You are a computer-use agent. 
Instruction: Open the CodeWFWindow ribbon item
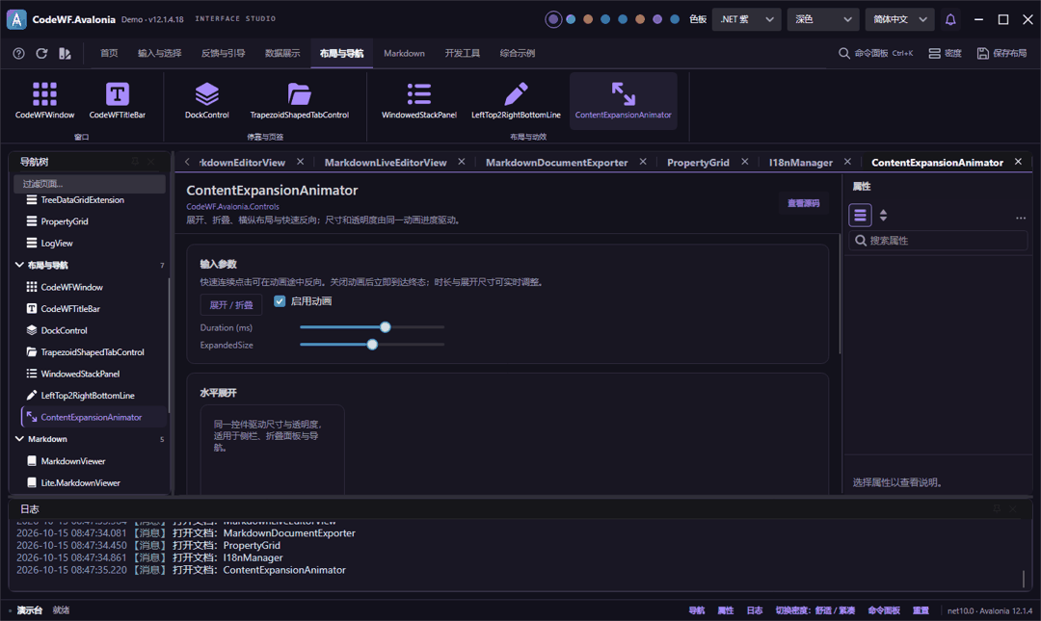pyautogui.click(x=44, y=101)
